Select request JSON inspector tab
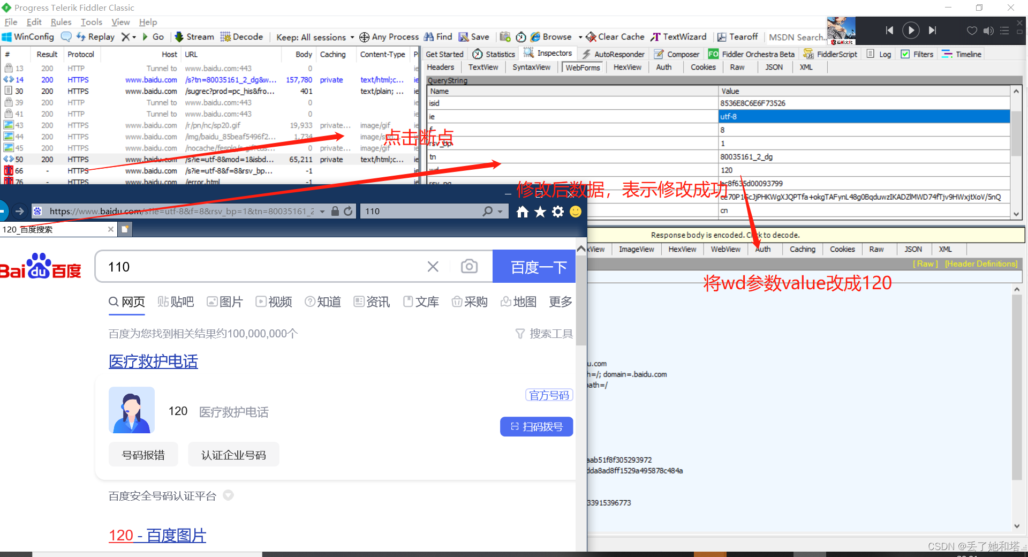This screenshot has width=1028, height=557. [774, 67]
